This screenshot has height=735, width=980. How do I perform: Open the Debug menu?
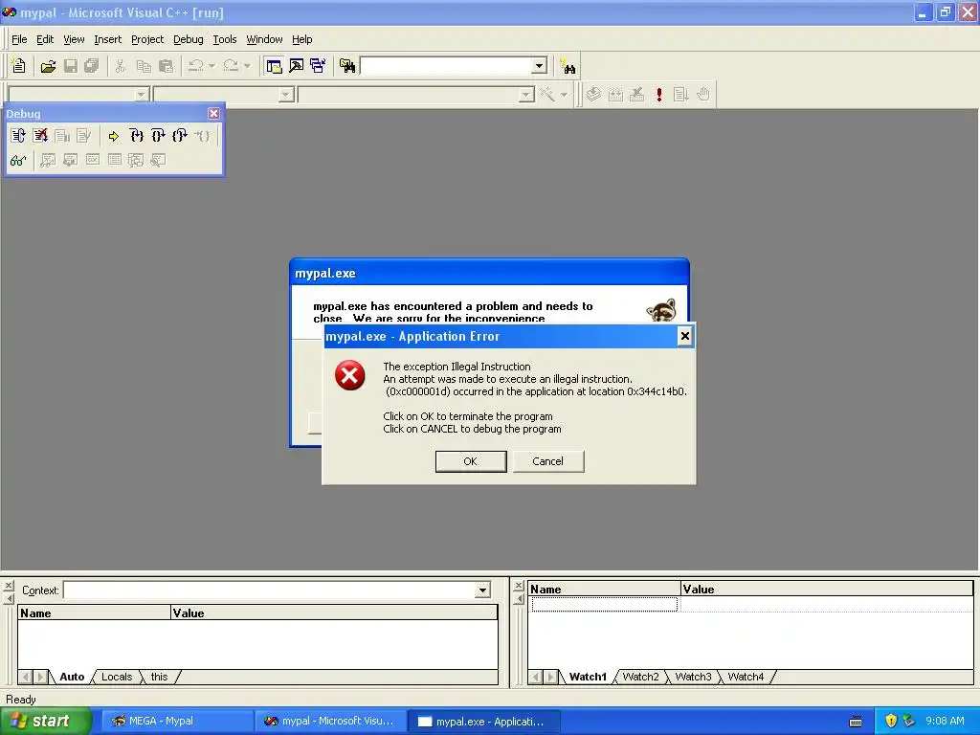pyautogui.click(x=189, y=39)
